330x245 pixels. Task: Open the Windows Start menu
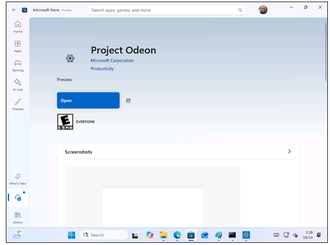(72, 235)
